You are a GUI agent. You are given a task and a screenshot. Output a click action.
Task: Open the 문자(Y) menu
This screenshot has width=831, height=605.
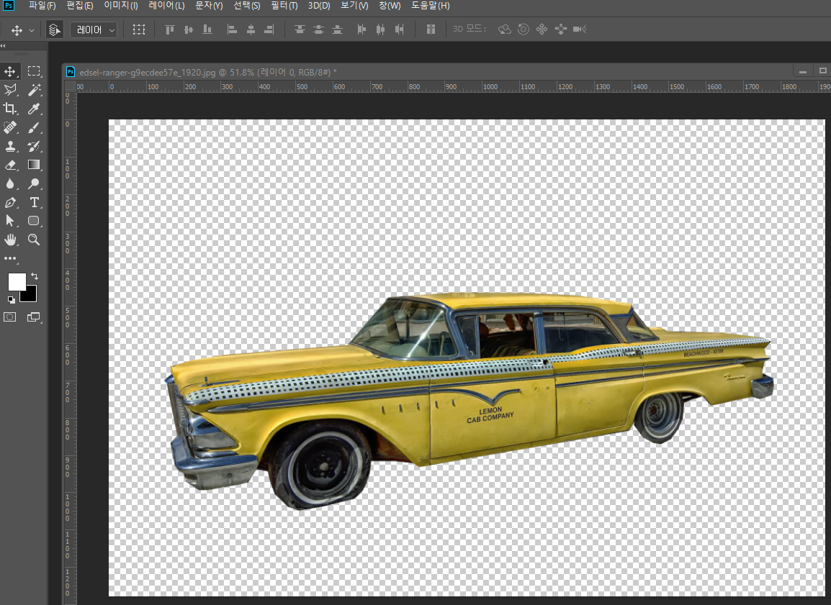(209, 6)
